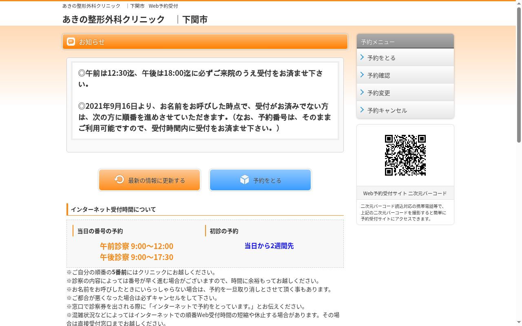522x326 pixels.
Task: Click the QR code description paragraph
Action: click(403, 212)
